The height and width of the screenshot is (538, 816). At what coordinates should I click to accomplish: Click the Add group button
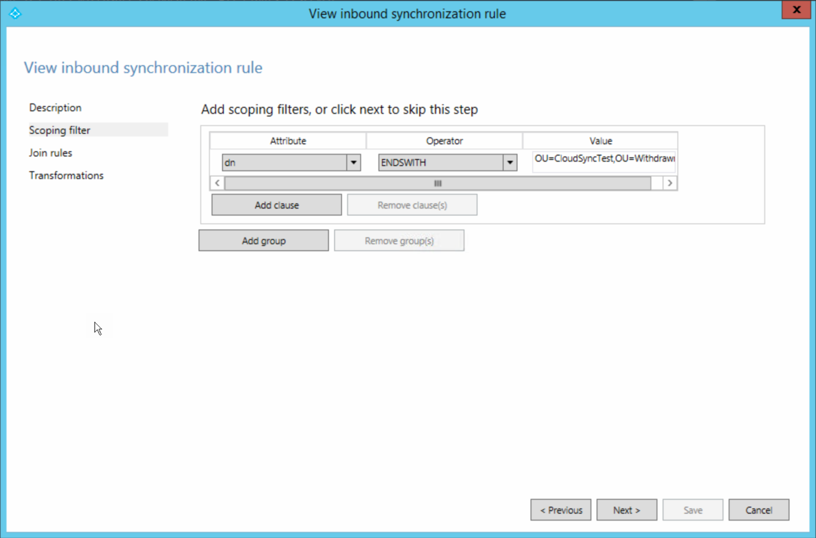(263, 240)
